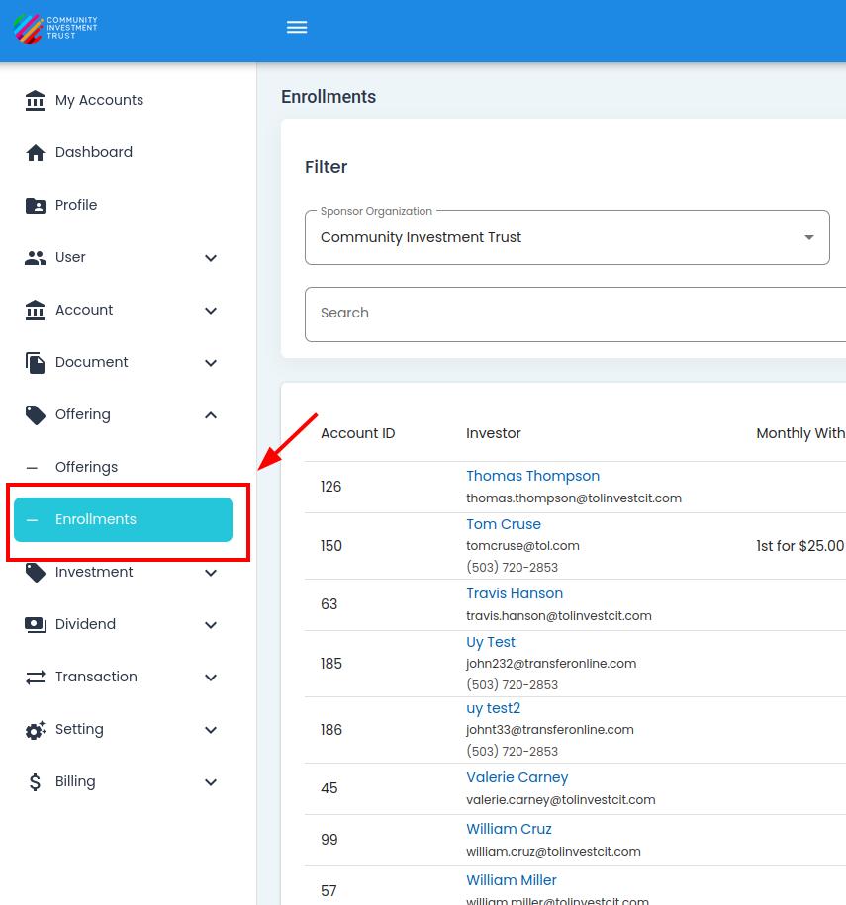Click the Document files icon
Viewport: 846px width, 905px height.
tap(36, 362)
